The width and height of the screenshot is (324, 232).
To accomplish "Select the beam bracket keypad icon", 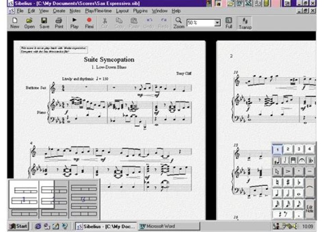I will click(293, 161).
